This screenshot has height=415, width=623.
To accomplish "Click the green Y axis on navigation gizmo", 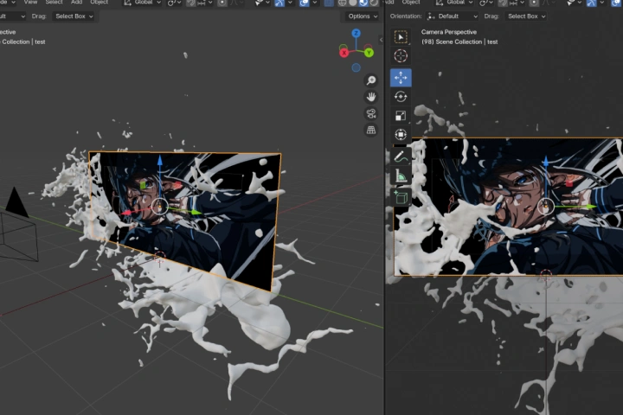I will coord(369,53).
